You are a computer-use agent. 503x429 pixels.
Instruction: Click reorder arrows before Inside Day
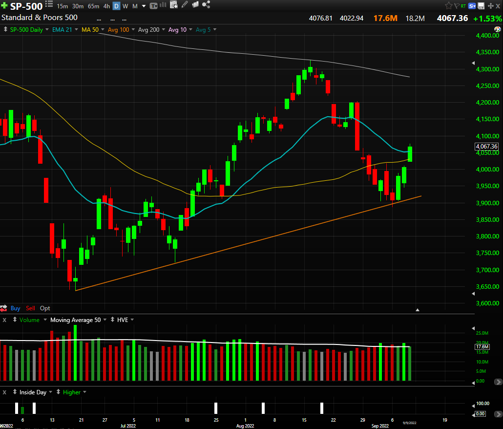(x=15, y=392)
